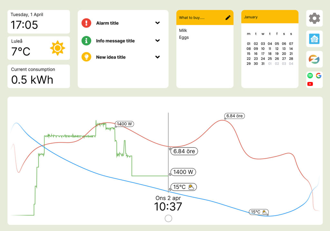Expand the New idea title chevron
The image size is (330, 231).
coord(158,57)
